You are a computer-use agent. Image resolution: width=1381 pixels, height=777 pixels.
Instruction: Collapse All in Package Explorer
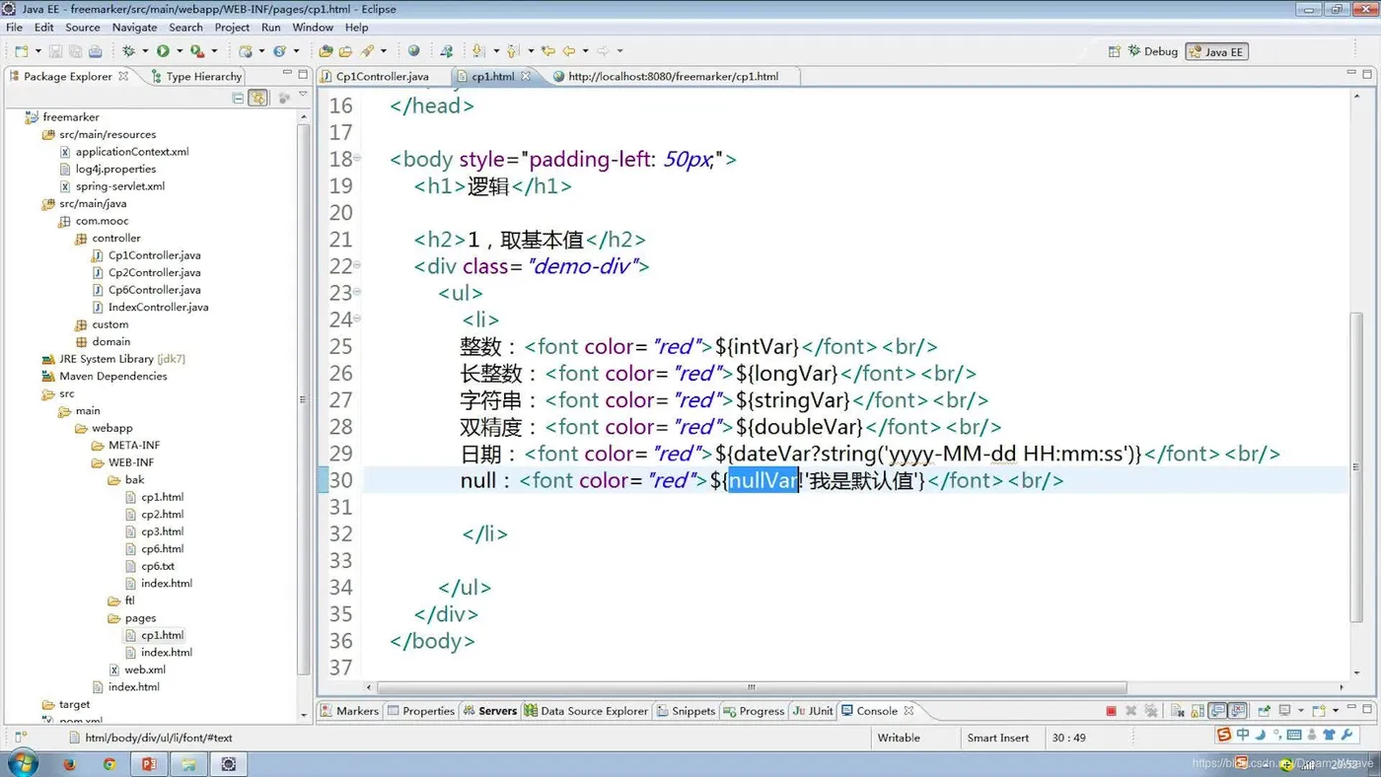click(x=238, y=98)
